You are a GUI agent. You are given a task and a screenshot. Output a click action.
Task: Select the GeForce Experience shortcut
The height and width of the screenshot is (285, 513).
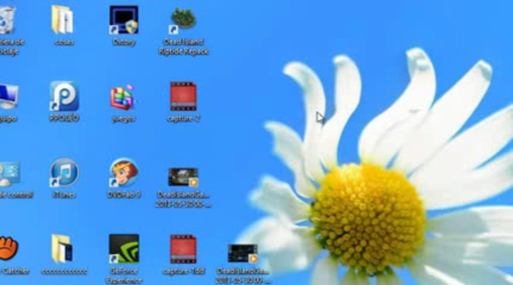coord(123,249)
